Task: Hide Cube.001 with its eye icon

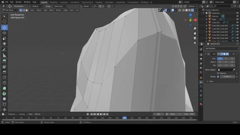Action: pyautogui.click(x=237, y=22)
